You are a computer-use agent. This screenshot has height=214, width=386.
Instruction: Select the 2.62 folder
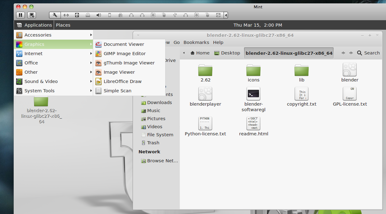(x=205, y=73)
